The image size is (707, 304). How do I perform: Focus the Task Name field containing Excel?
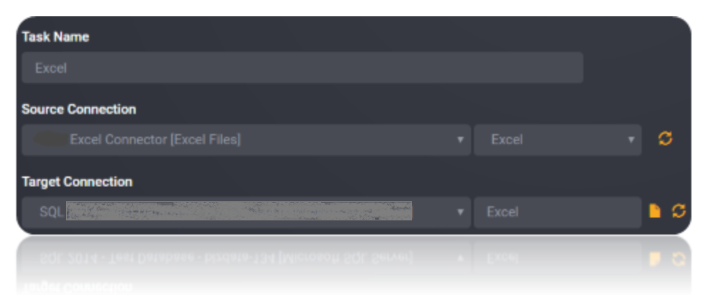[302, 67]
